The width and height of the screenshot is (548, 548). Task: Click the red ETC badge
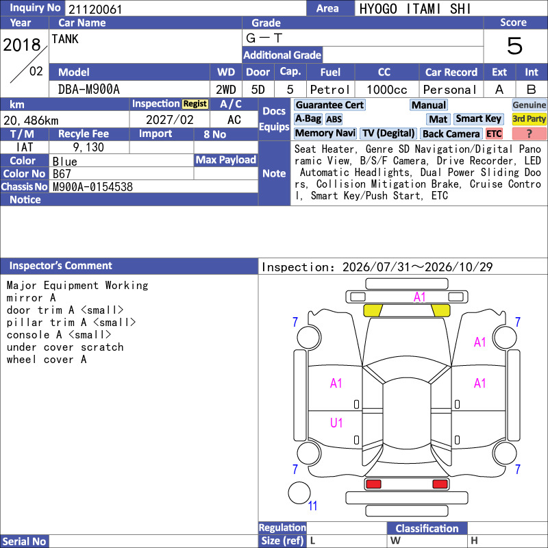494,134
